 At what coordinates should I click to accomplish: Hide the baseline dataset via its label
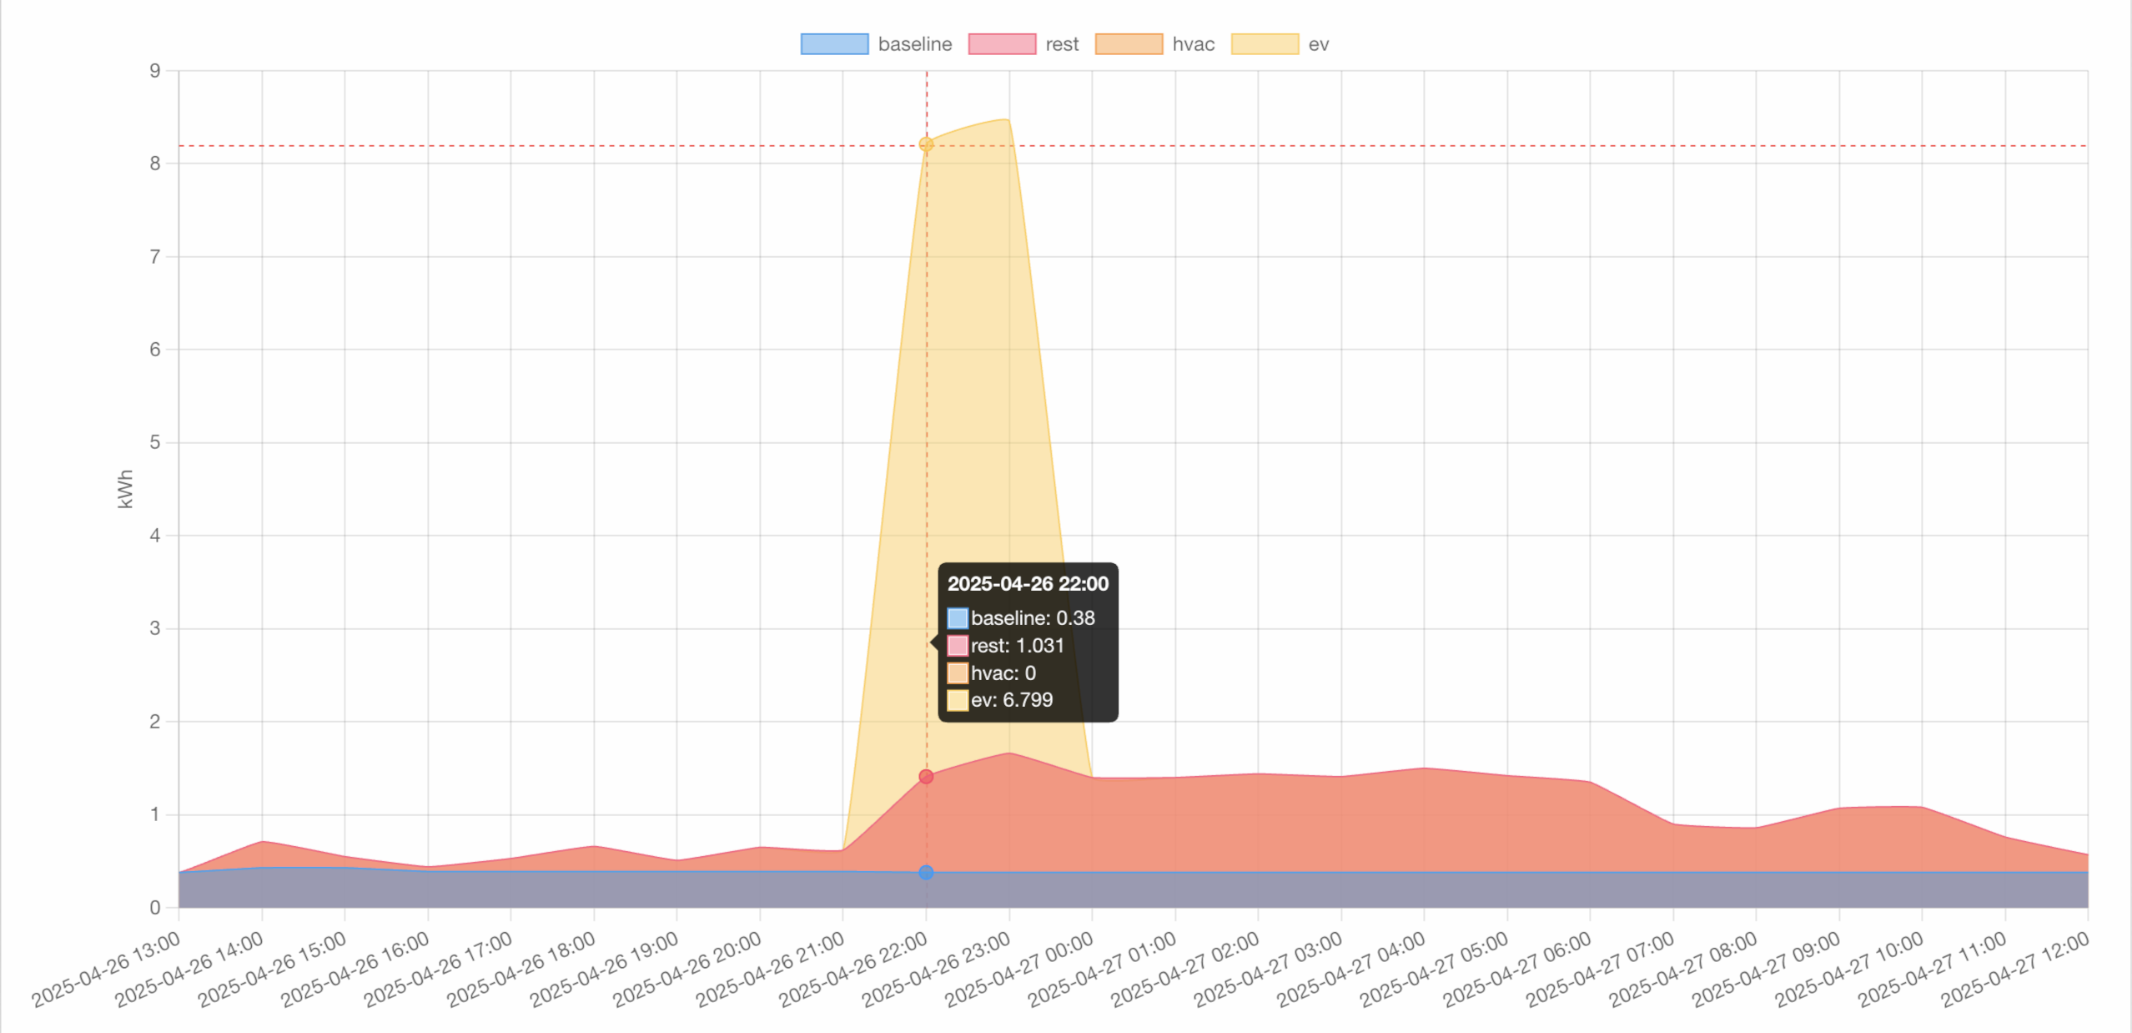914,44
